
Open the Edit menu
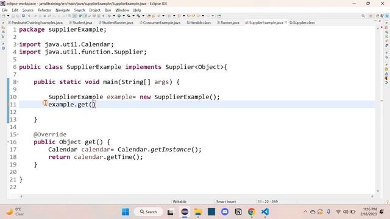[x=15, y=10]
